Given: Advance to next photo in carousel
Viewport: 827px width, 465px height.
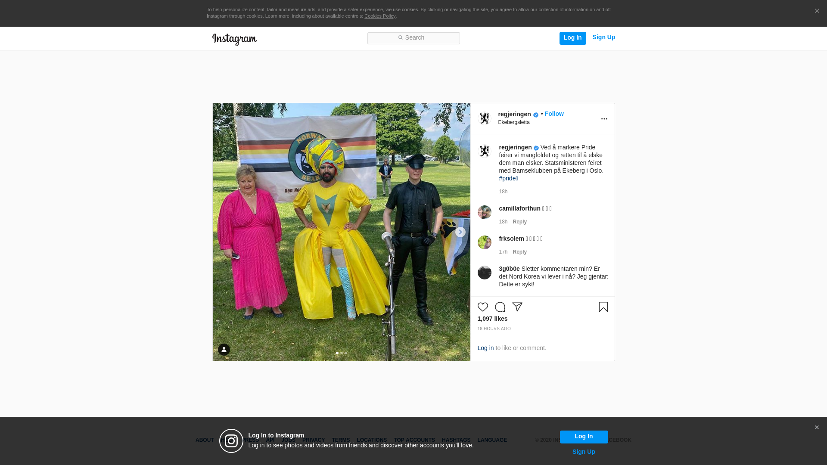Looking at the screenshot, I should click(x=460, y=232).
